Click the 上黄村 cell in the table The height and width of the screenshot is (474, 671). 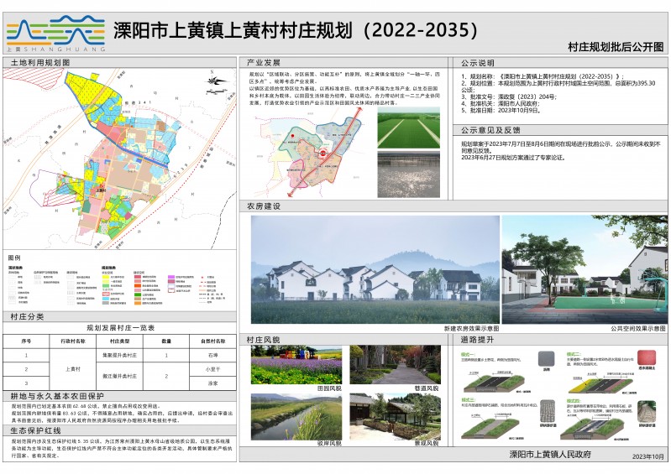click(73, 369)
